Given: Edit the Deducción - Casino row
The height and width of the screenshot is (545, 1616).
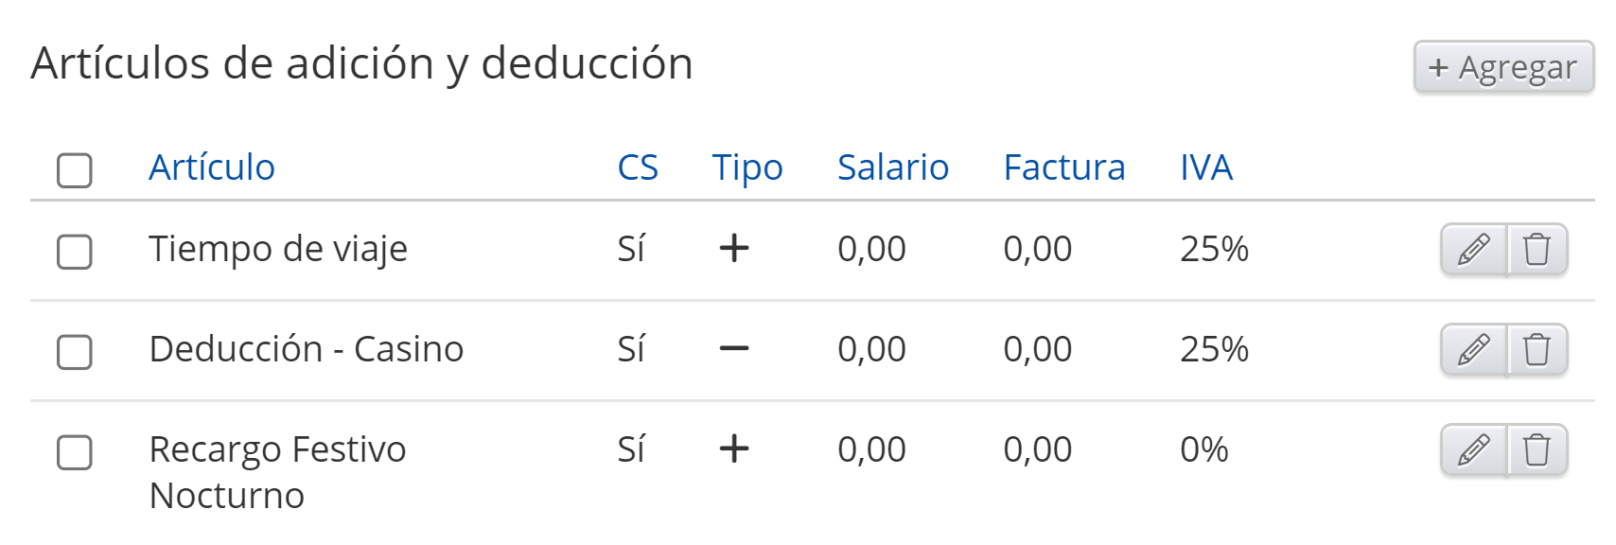Looking at the screenshot, I should click(1473, 350).
